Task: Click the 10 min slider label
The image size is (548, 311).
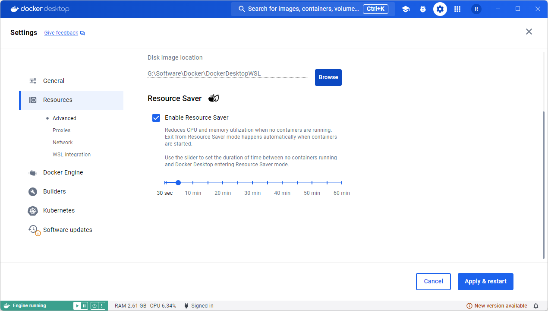Action: pyautogui.click(x=193, y=193)
